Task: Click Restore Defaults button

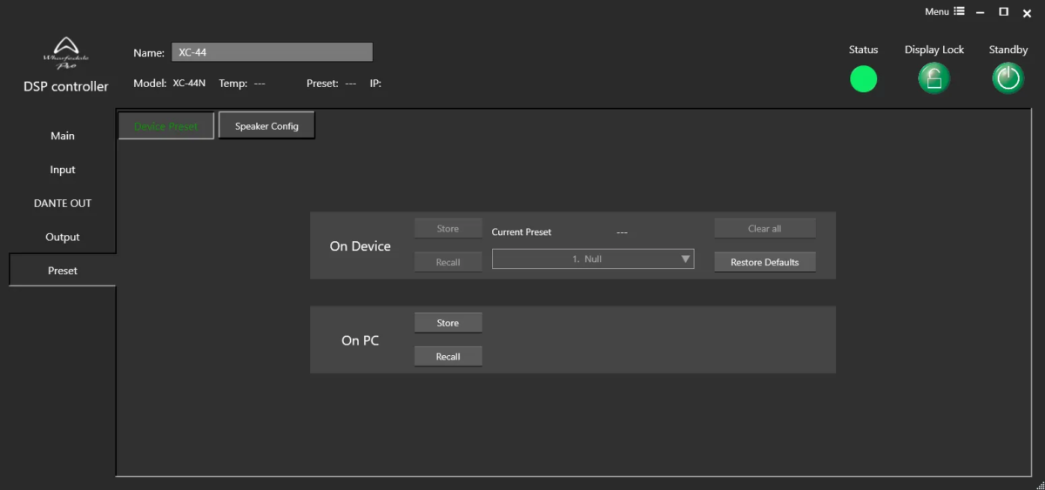Action: pos(765,262)
